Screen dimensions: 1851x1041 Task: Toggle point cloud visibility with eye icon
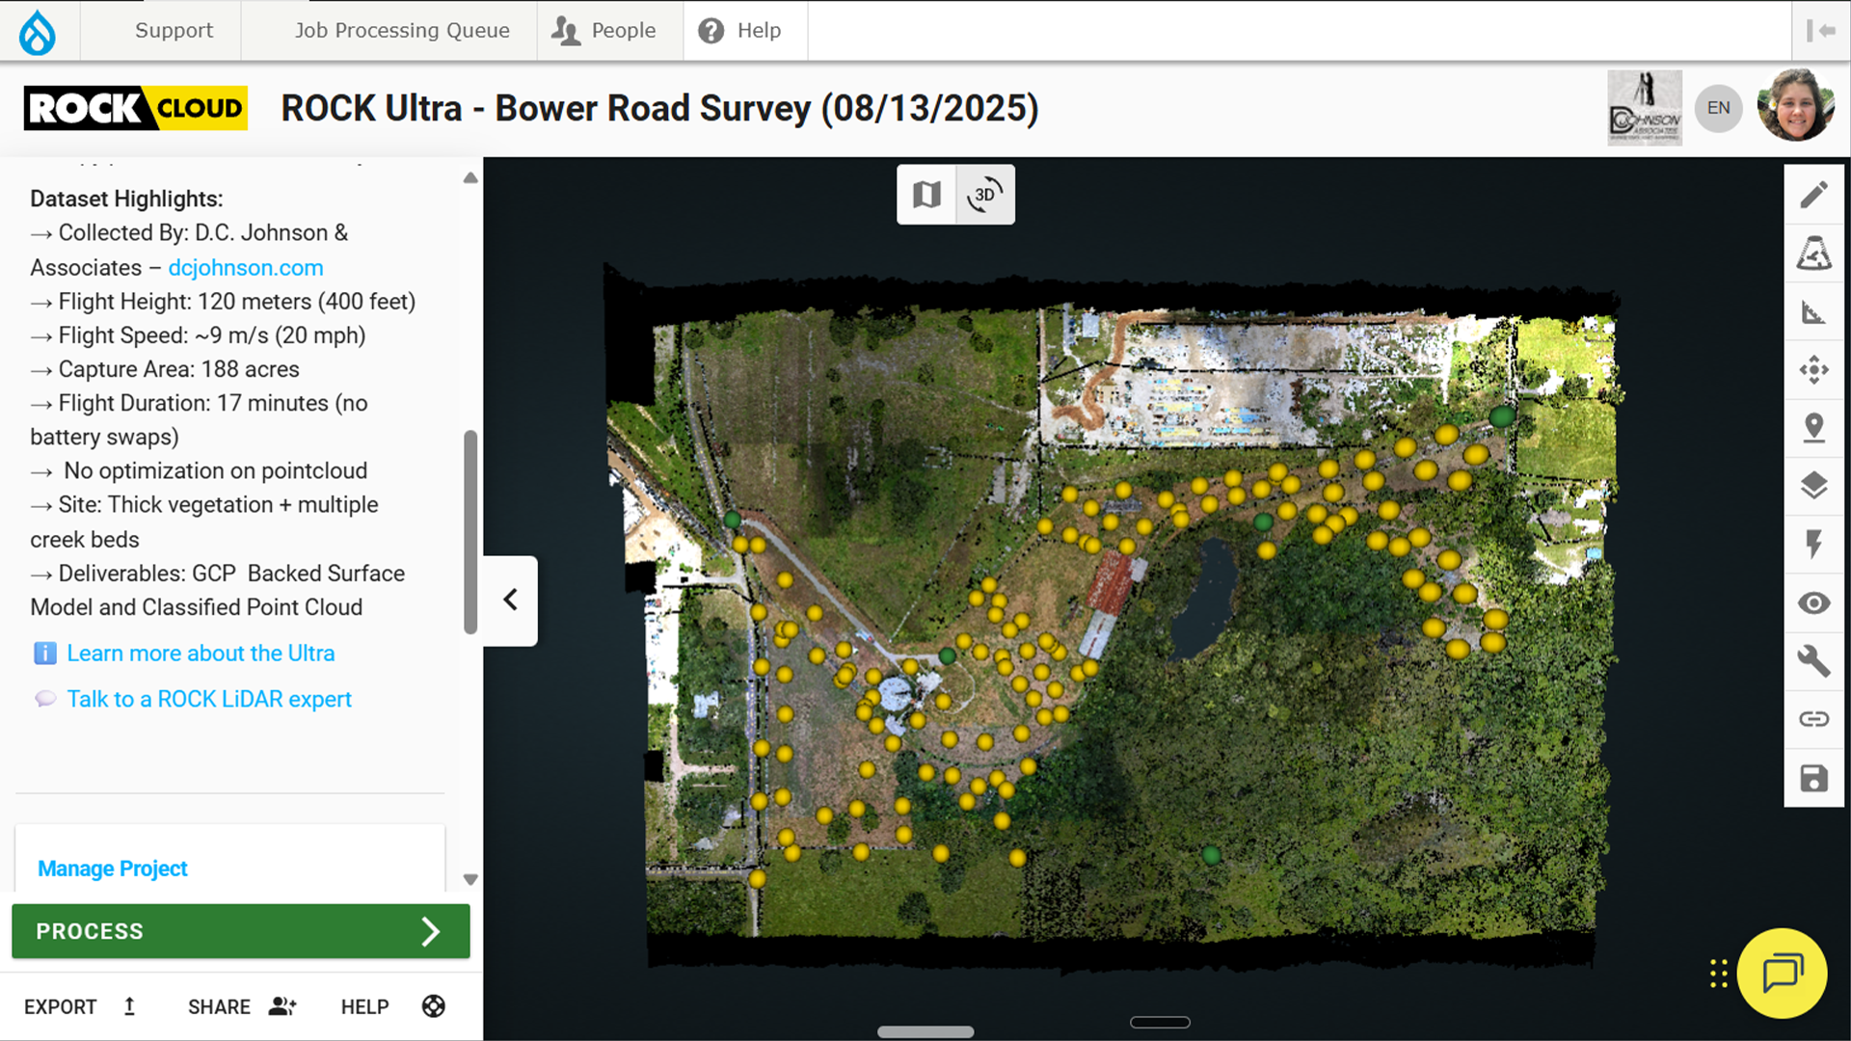[1815, 602]
